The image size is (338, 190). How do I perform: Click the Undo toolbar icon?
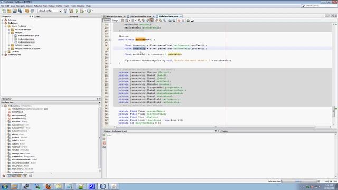(x=27, y=11)
